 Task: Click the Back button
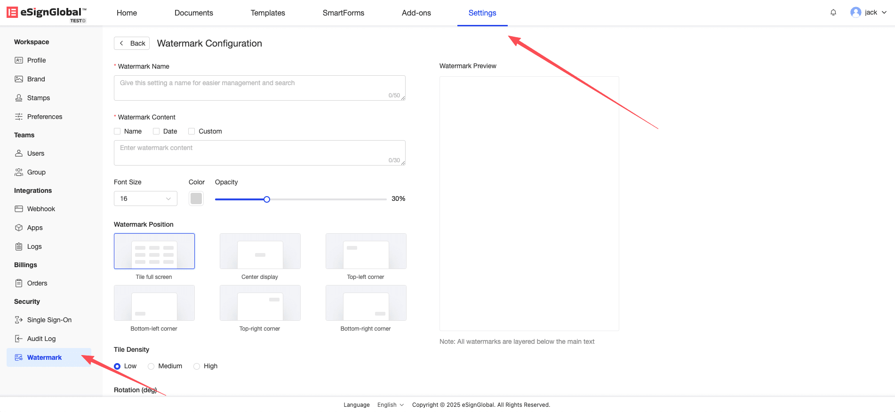point(132,43)
